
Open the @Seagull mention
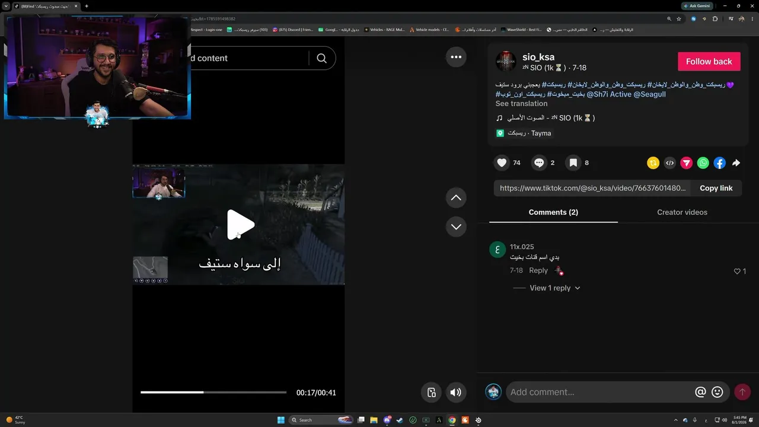[x=649, y=94]
